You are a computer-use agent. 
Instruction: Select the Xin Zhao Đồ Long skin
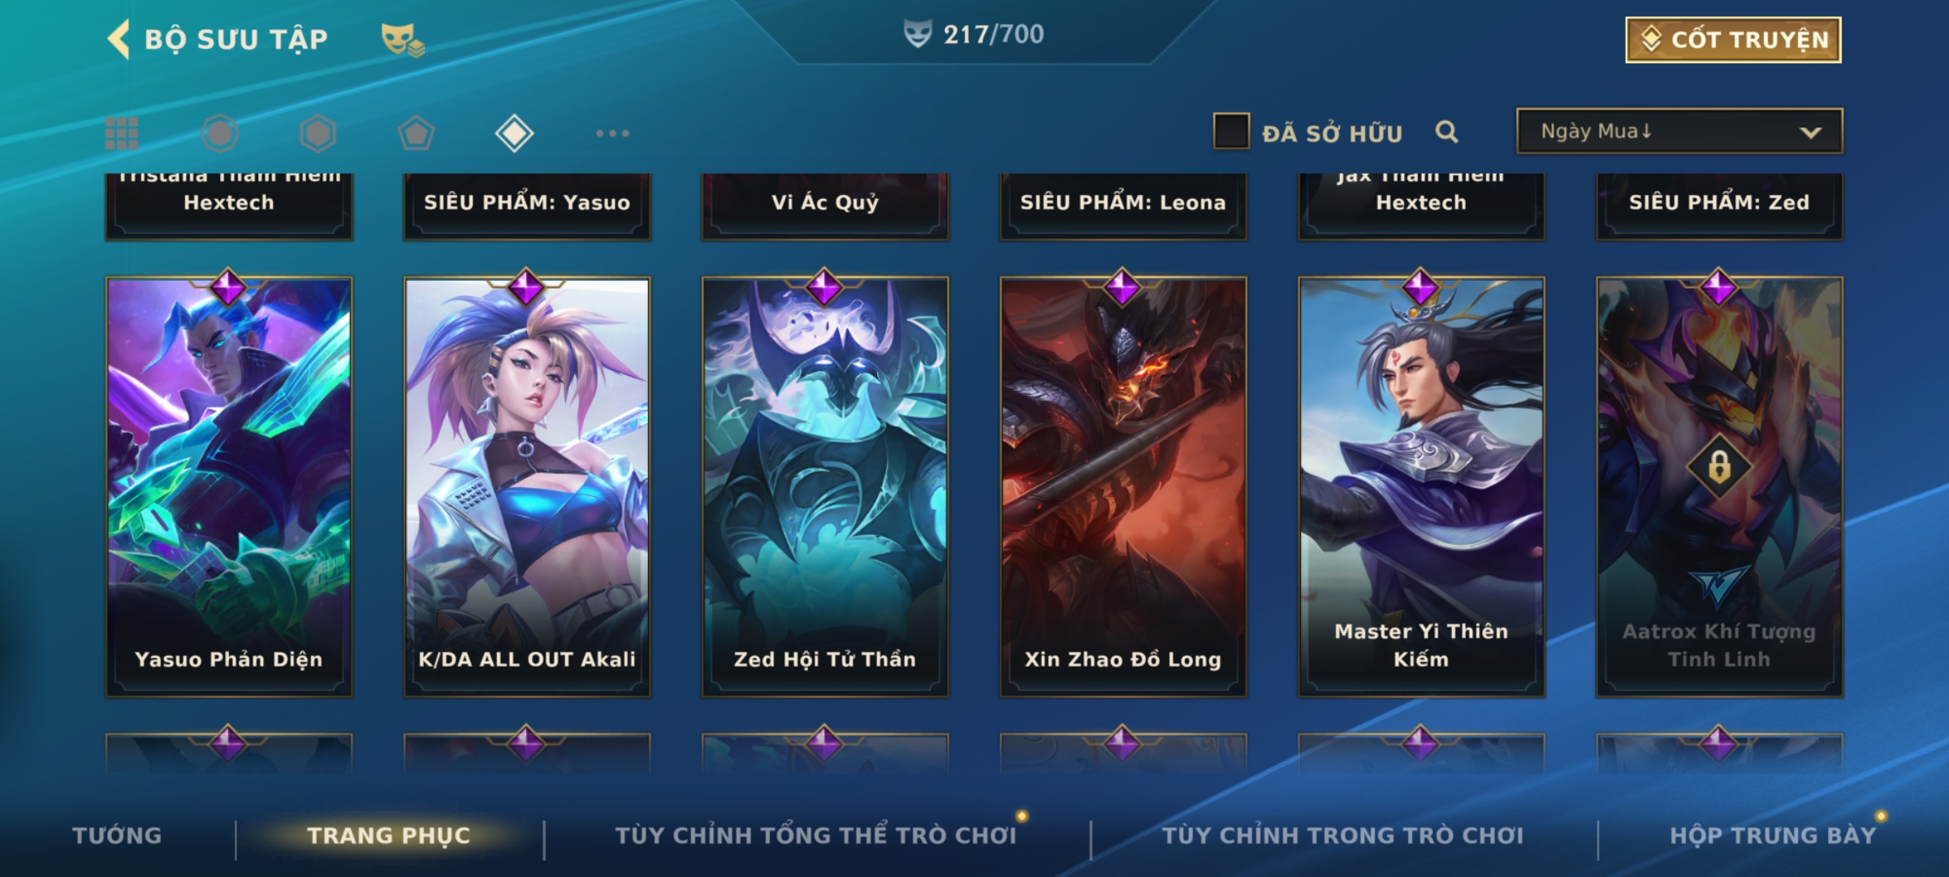point(1123,487)
